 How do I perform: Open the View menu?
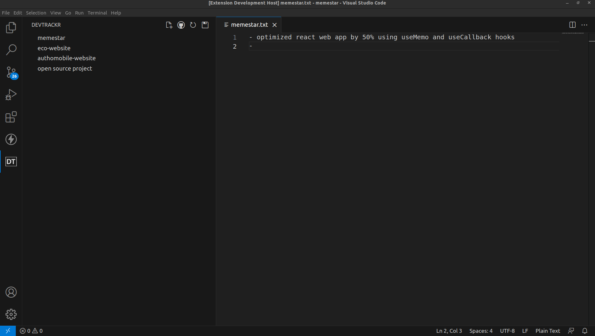point(55,13)
